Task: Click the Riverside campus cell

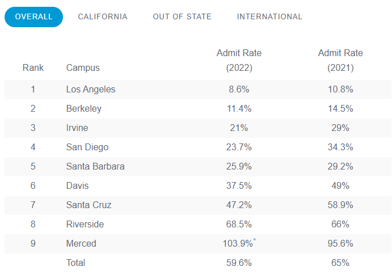Action: coord(85,224)
